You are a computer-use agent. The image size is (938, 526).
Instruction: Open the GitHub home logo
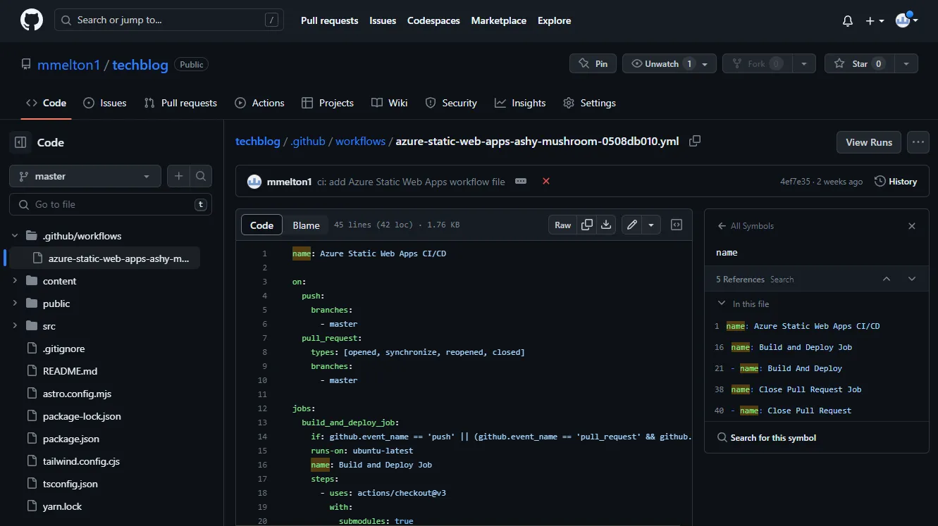31,20
